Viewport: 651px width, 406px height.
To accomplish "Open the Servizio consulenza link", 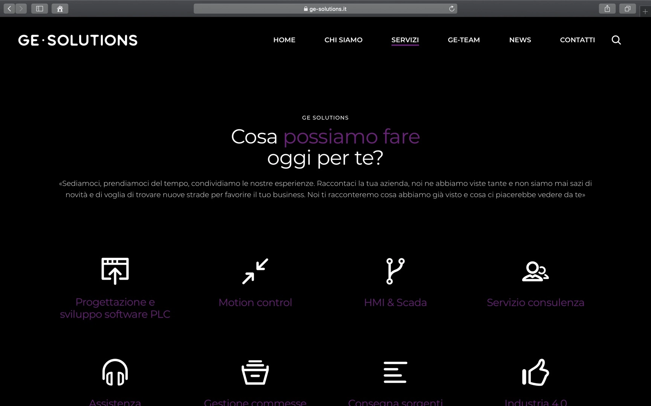I will coord(535,303).
